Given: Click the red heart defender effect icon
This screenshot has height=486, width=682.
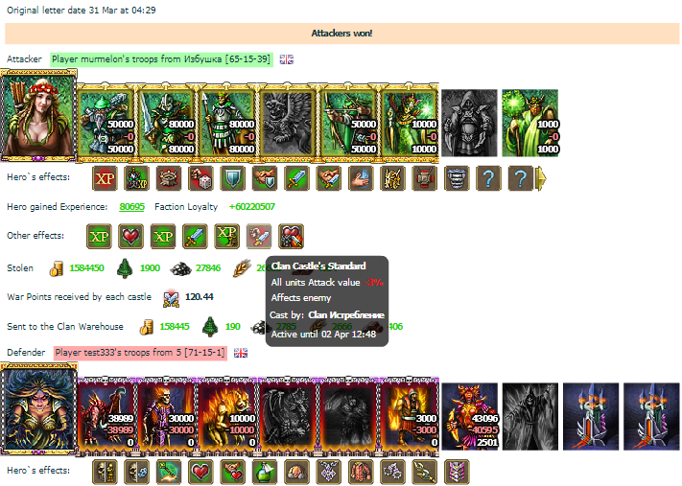Looking at the screenshot, I should [200, 472].
